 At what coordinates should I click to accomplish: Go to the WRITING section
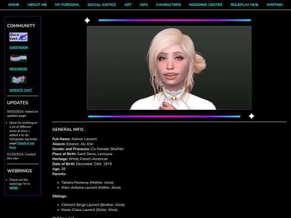pos(274,5)
